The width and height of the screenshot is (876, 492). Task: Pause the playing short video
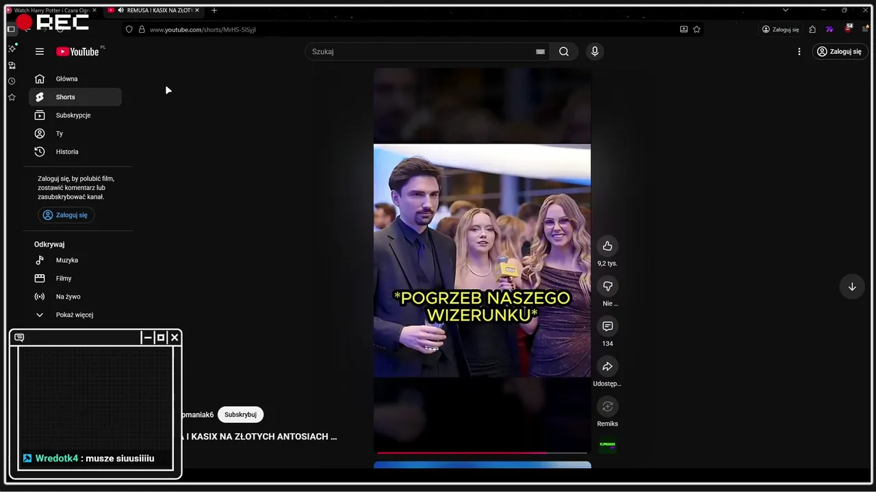(x=482, y=260)
